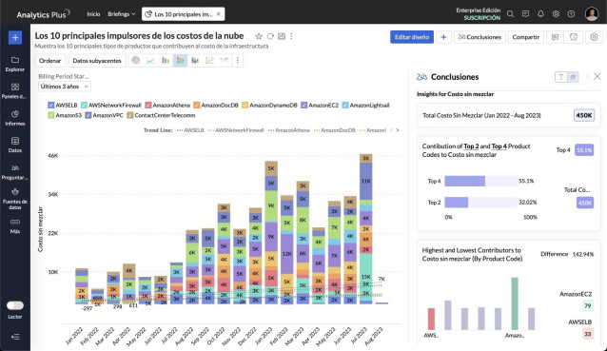Save the report using the disk icon
This screenshot has width=607, height=351.
[x=282, y=36]
